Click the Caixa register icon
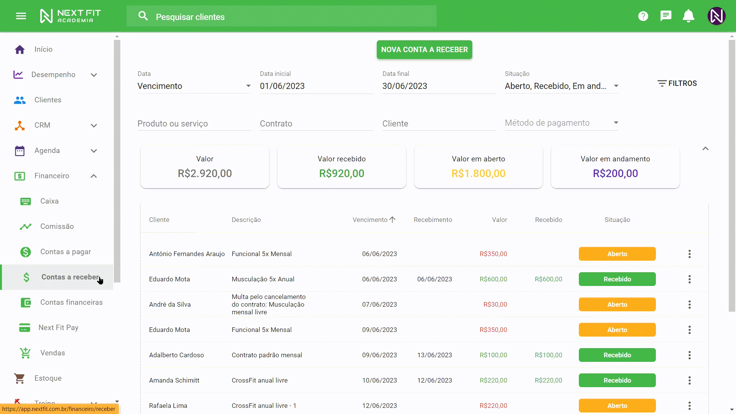Screen dimensions: 736x414 point(26,201)
